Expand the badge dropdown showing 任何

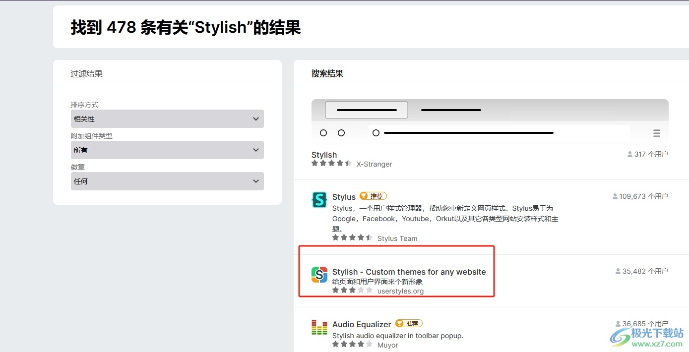167,181
